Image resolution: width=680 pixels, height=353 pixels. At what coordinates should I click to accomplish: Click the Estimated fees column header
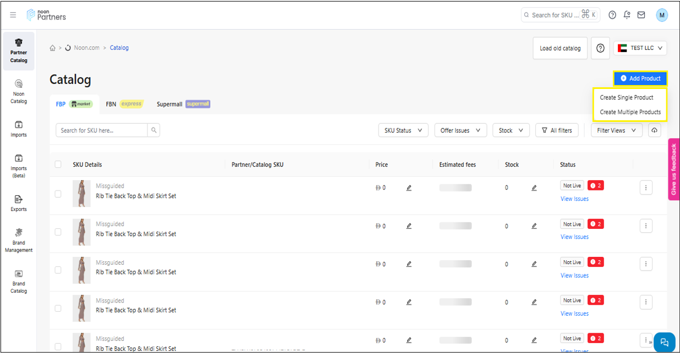pyautogui.click(x=458, y=165)
